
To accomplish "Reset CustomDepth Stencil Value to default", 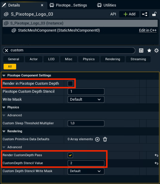I will click(156, 163).
